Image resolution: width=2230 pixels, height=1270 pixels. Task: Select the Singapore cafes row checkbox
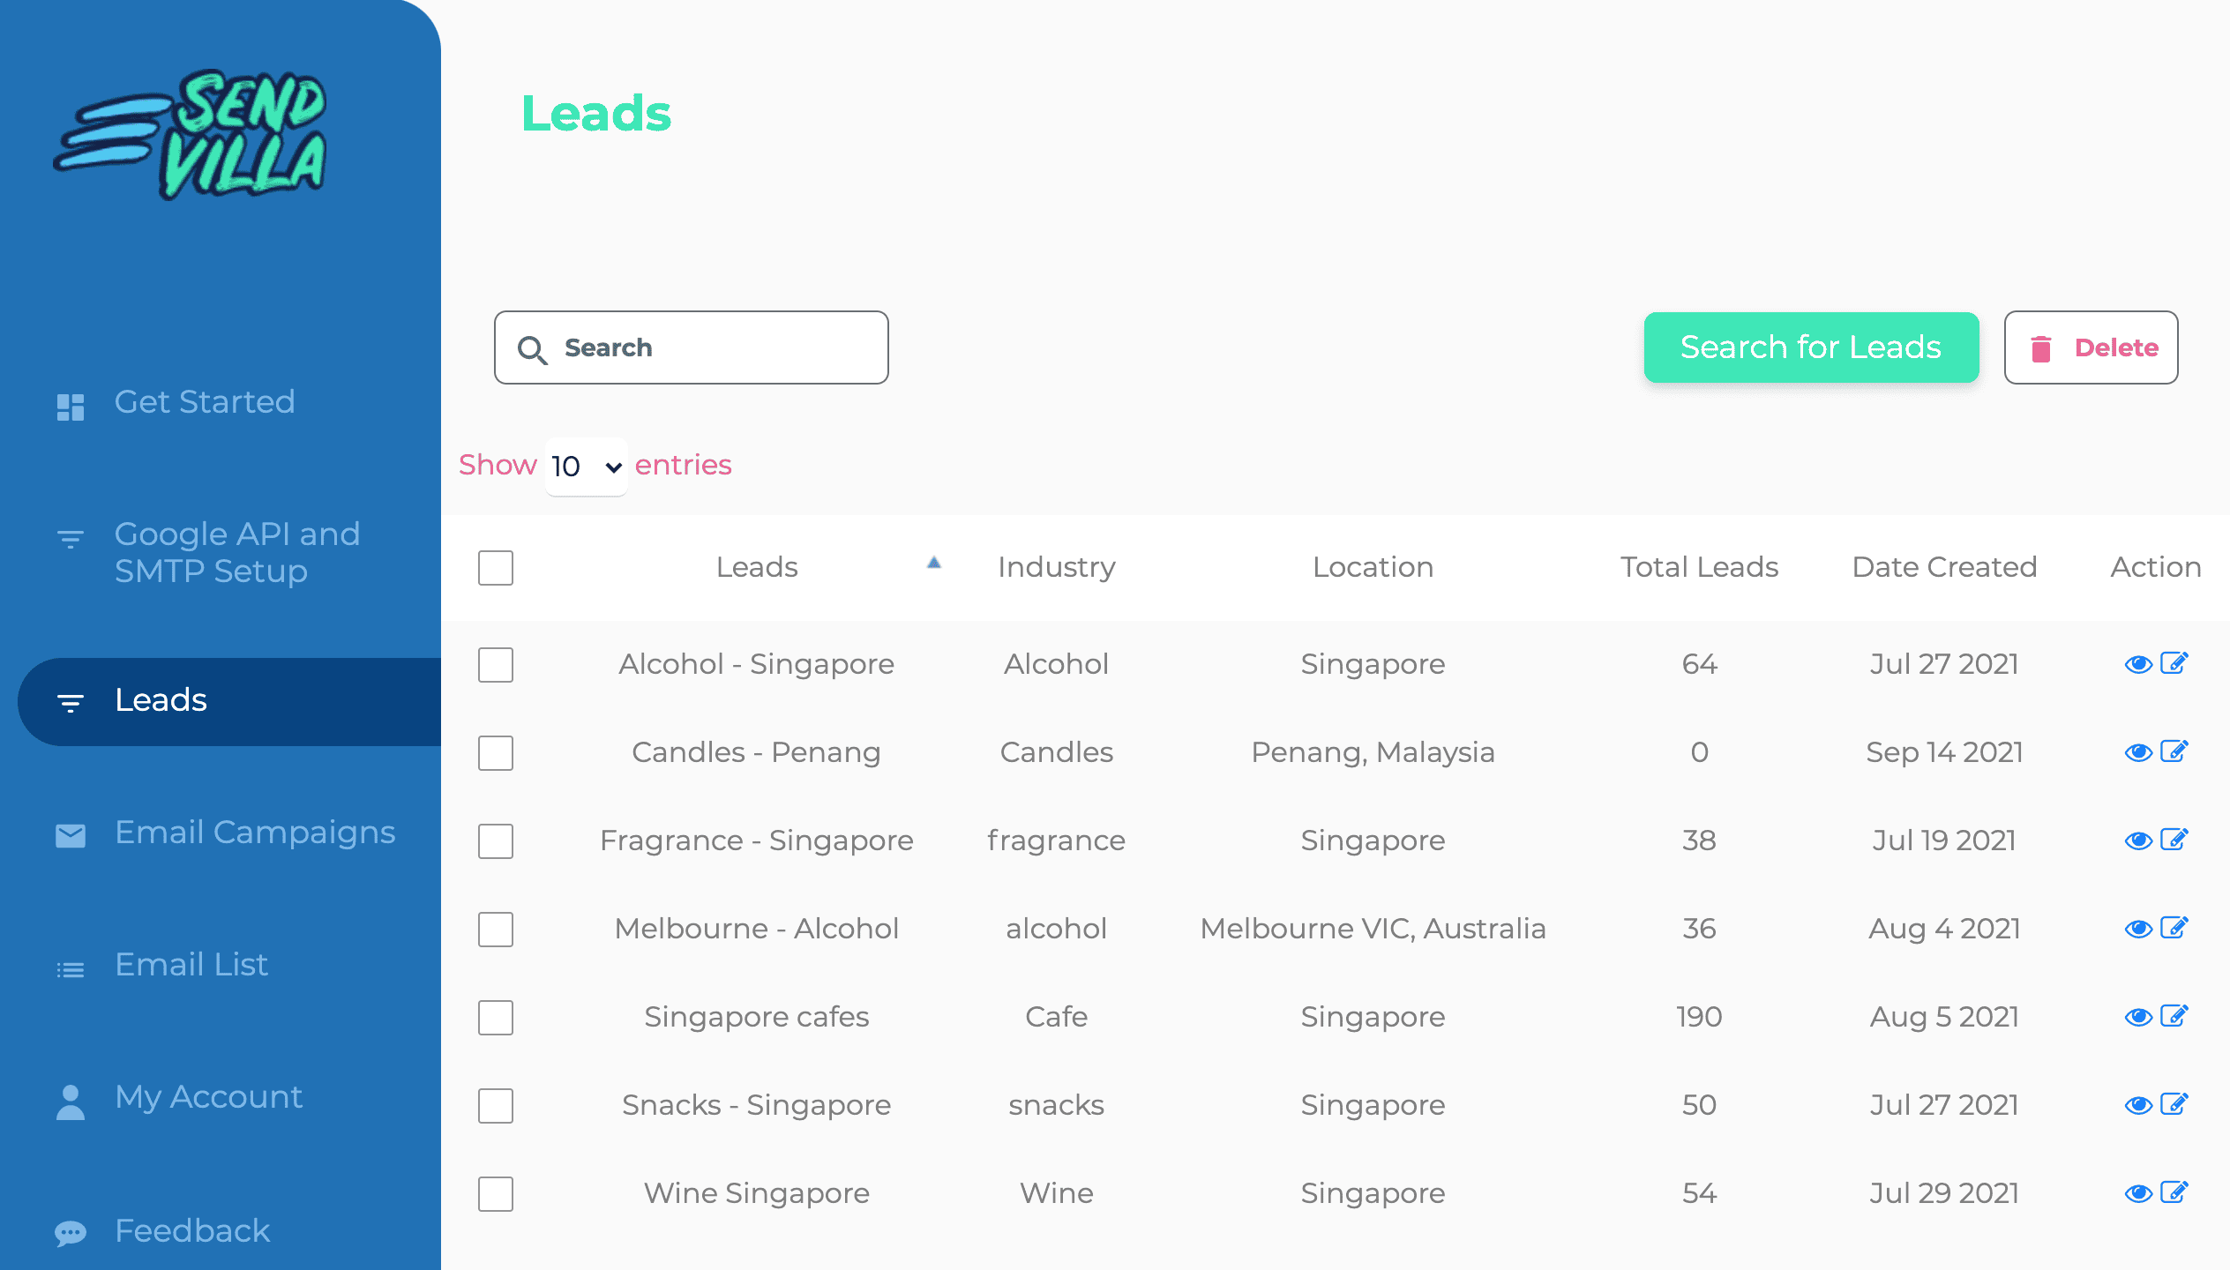pos(496,1018)
